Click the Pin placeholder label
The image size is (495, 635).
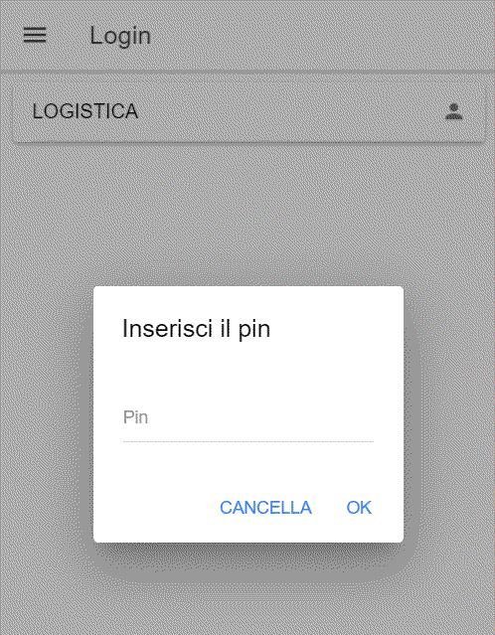(136, 417)
